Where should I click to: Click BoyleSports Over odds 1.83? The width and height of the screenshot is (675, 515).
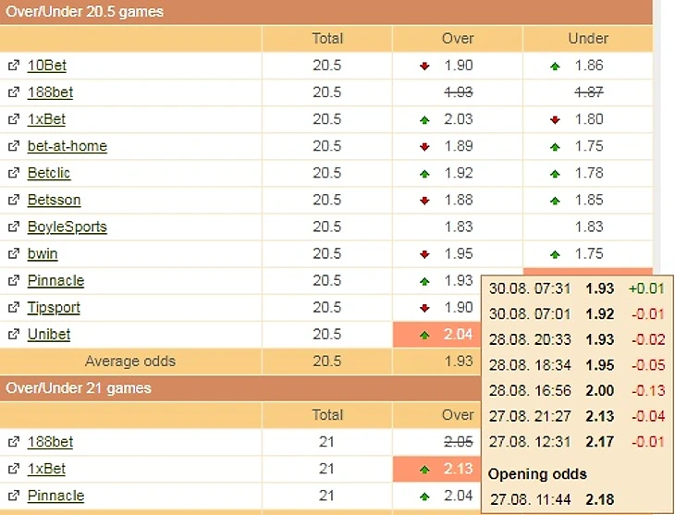click(x=459, y=227)
